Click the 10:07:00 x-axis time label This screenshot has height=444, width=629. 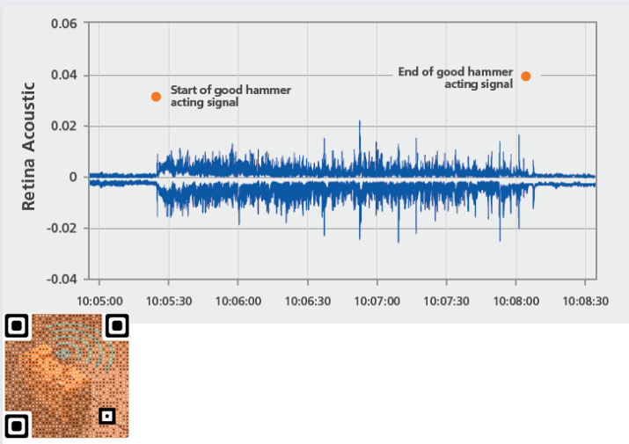point(377,301)
